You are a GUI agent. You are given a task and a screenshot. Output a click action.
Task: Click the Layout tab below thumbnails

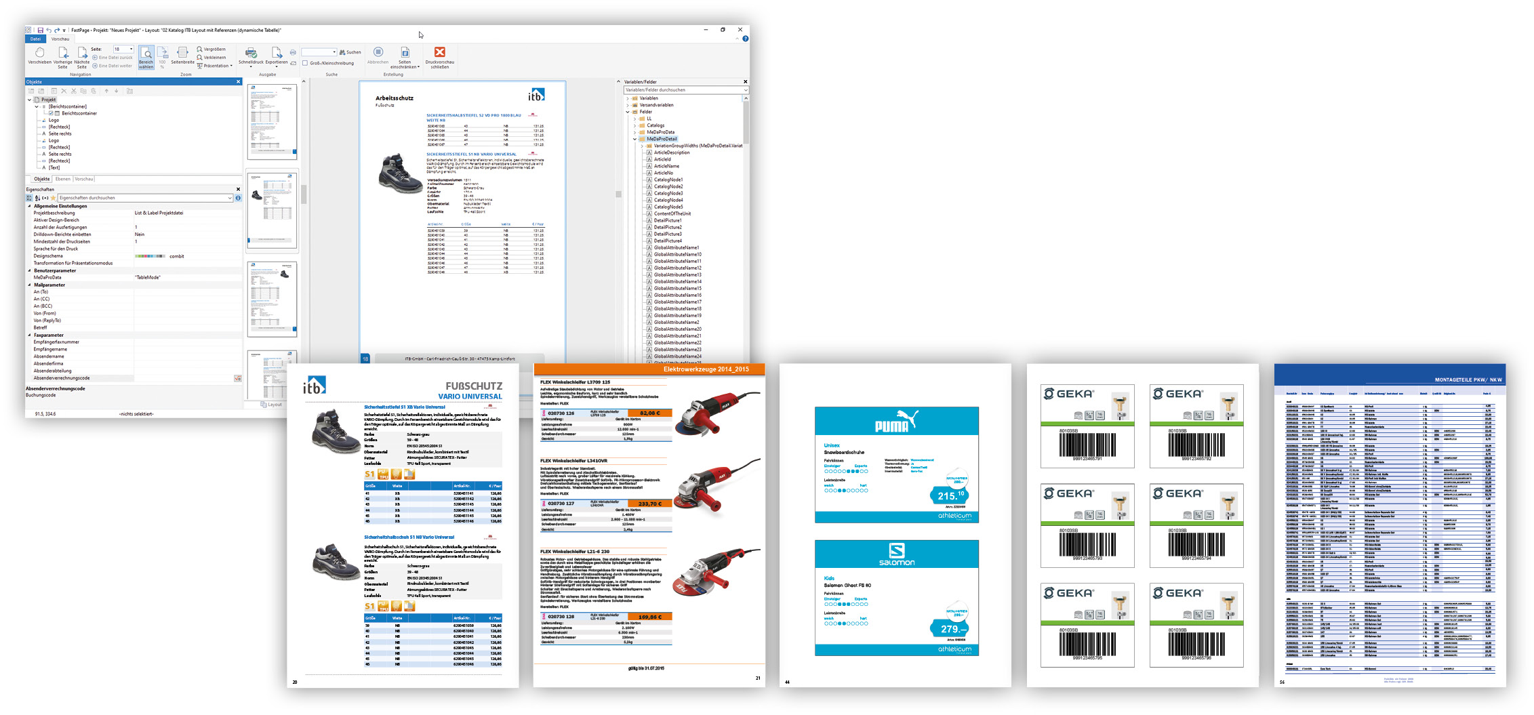click(x=272, y=405)
